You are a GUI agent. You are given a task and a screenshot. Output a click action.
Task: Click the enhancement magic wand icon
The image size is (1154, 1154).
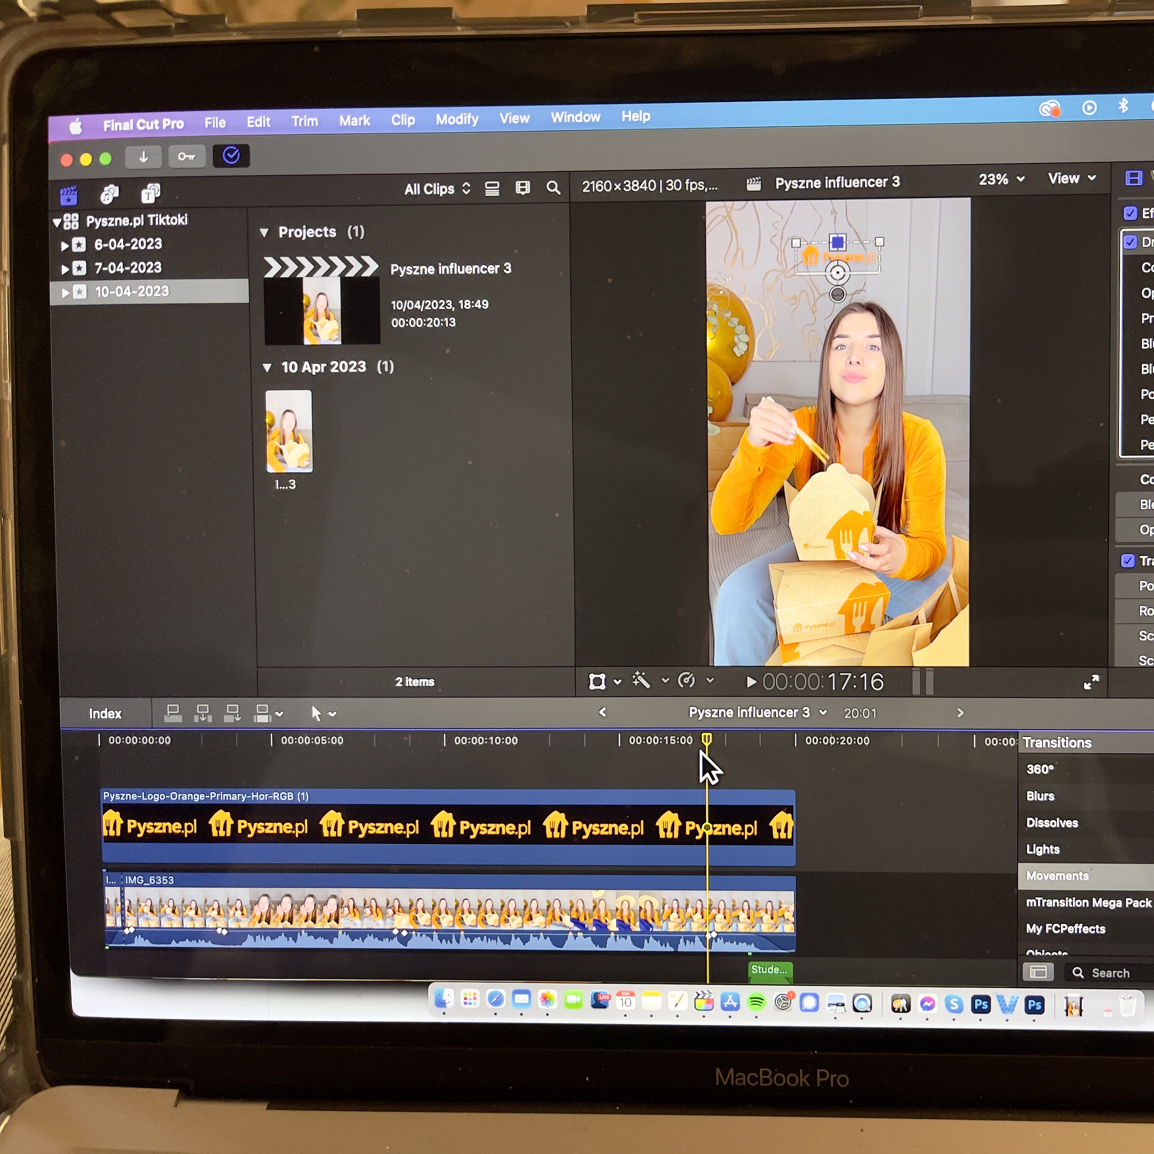[x=641, y=680]
